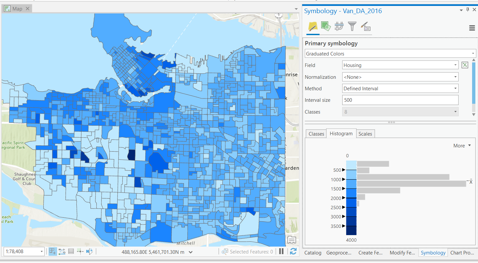Viewport: 478px width, 263px height.
Task: Open the Catalog pane tab
Action: (313, 253)
